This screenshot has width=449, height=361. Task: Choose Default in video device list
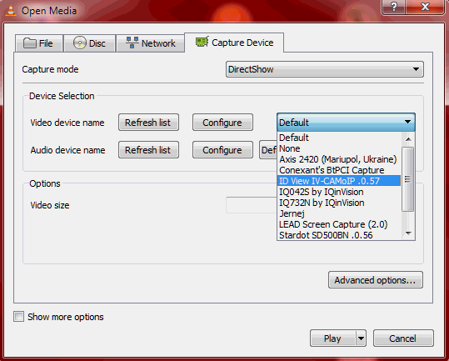coord(339,138)
